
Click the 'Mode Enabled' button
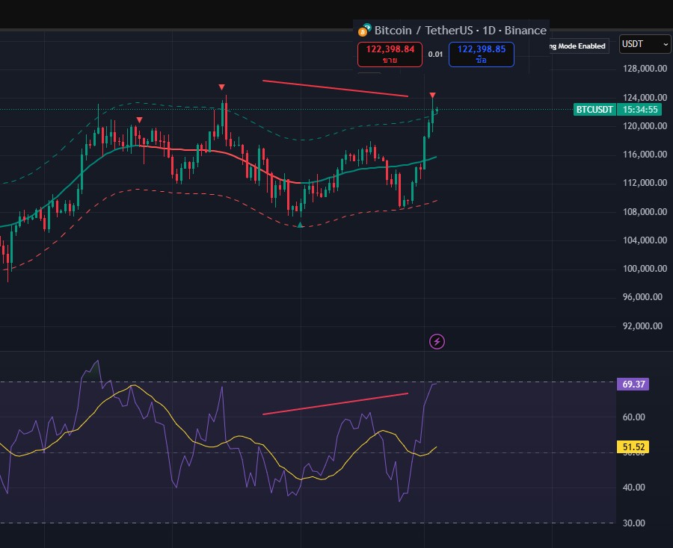coord(579,46)
